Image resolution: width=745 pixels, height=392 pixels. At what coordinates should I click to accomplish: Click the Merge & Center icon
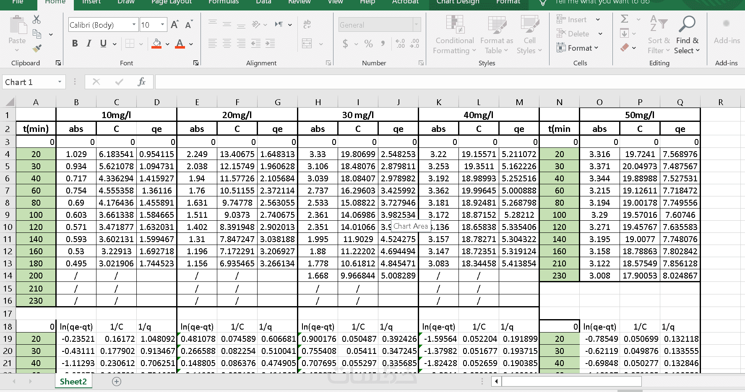[307, 44]
